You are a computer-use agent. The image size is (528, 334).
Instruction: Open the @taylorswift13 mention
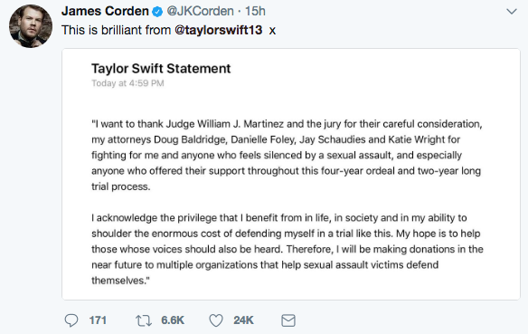[x=218, y=30]
